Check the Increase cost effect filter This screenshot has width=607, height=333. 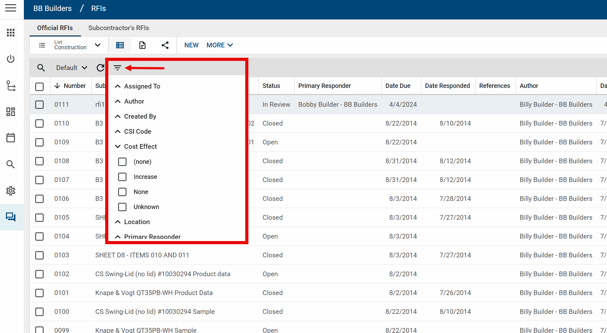coord(122,177)
